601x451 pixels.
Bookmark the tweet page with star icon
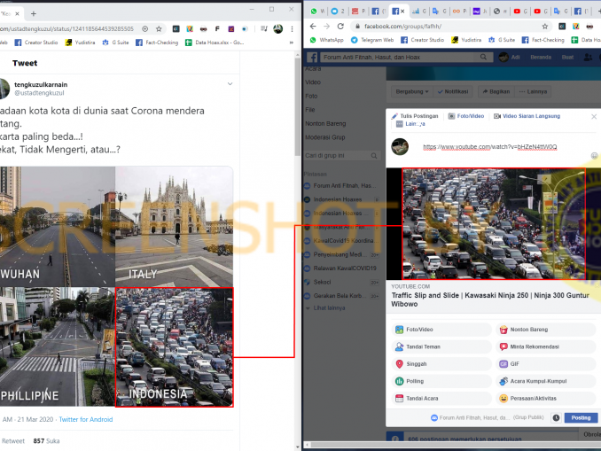[x=159, y=28]
